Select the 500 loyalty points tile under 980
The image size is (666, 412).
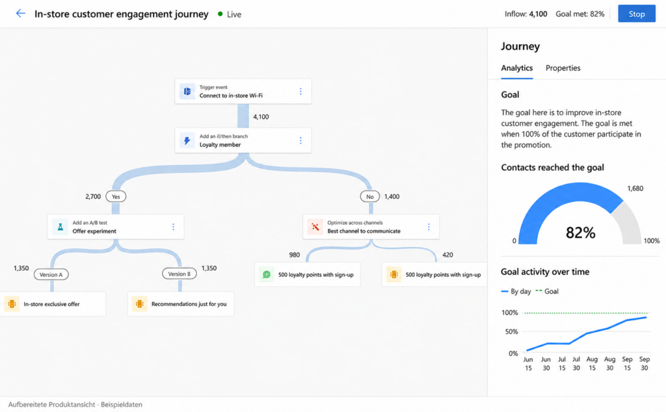coord(307,274)
